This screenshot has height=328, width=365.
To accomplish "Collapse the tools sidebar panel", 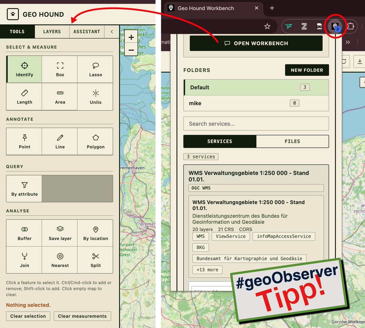I will [112, 32].
